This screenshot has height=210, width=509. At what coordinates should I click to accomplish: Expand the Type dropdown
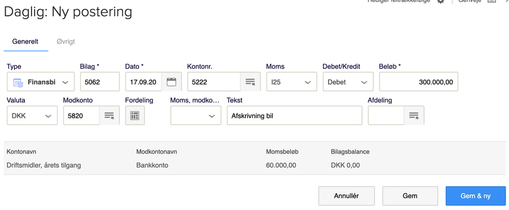[x=41, y=82]
